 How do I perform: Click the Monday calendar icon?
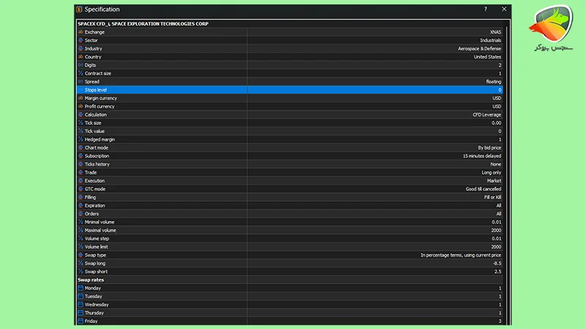(x=80, y=288)
